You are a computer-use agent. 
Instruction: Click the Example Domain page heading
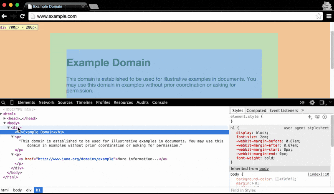click(108, 63)
